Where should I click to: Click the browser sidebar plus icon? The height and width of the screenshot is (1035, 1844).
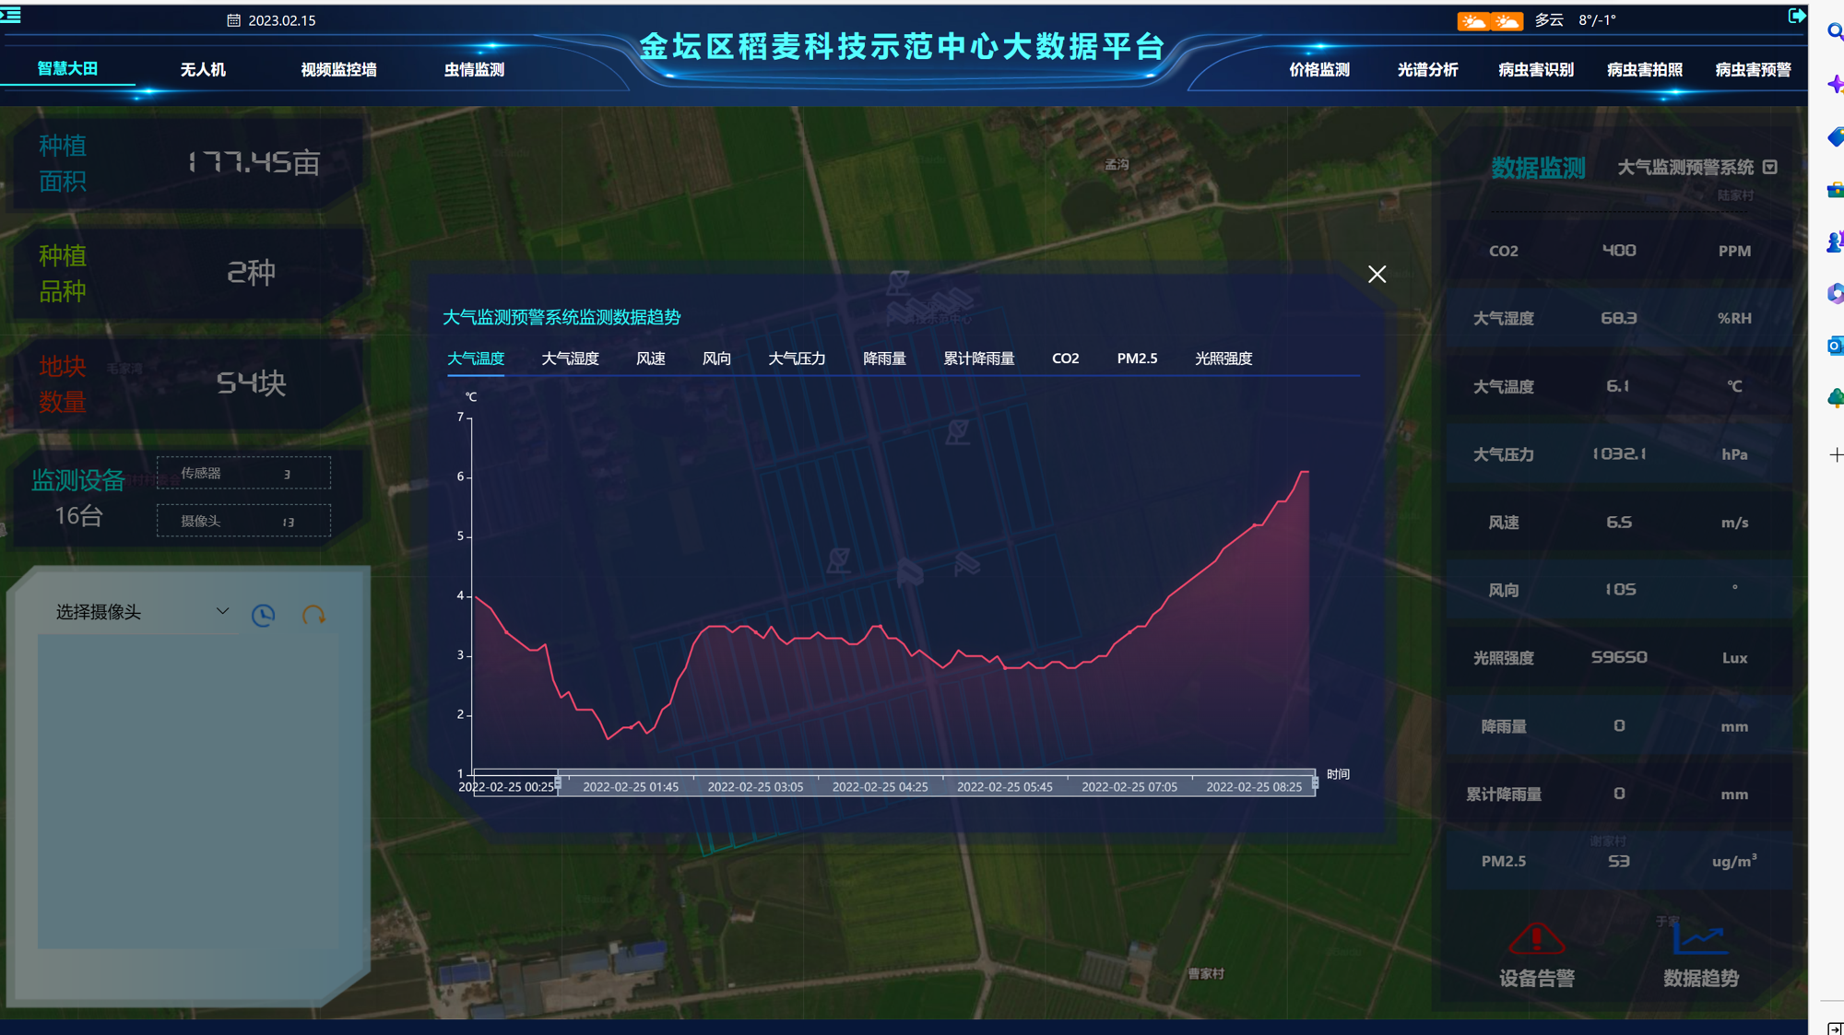click(1835, 455)
